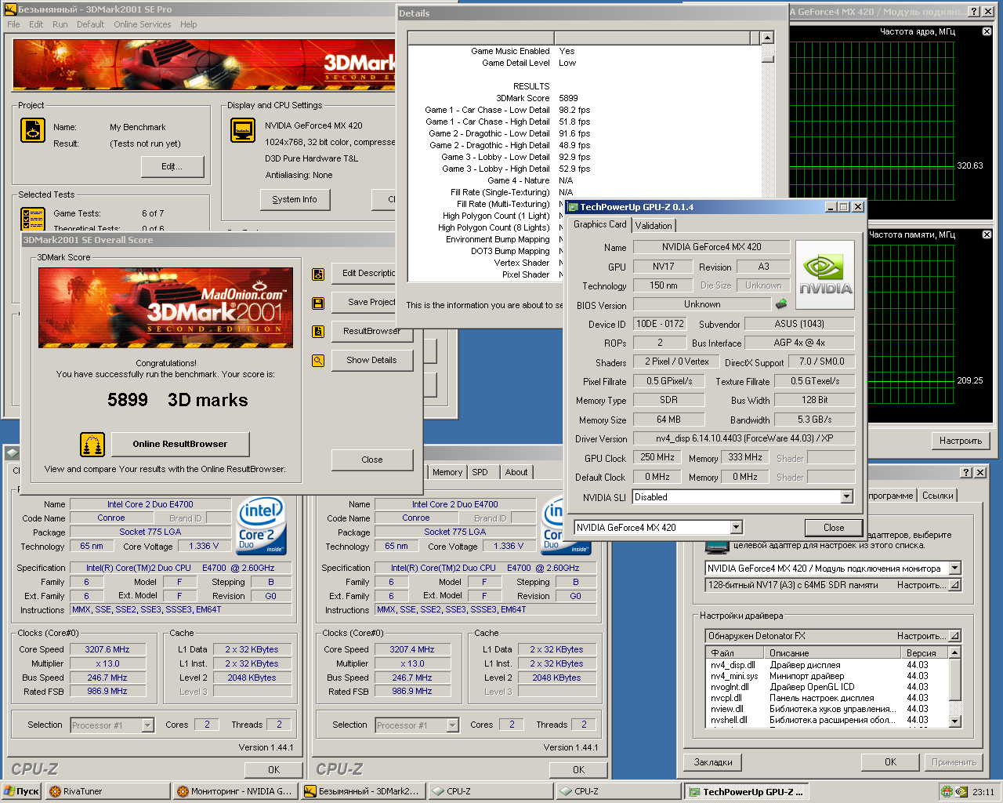
Task: Click the Driver Version field in GPU-Z
Action: pos(744,439)
